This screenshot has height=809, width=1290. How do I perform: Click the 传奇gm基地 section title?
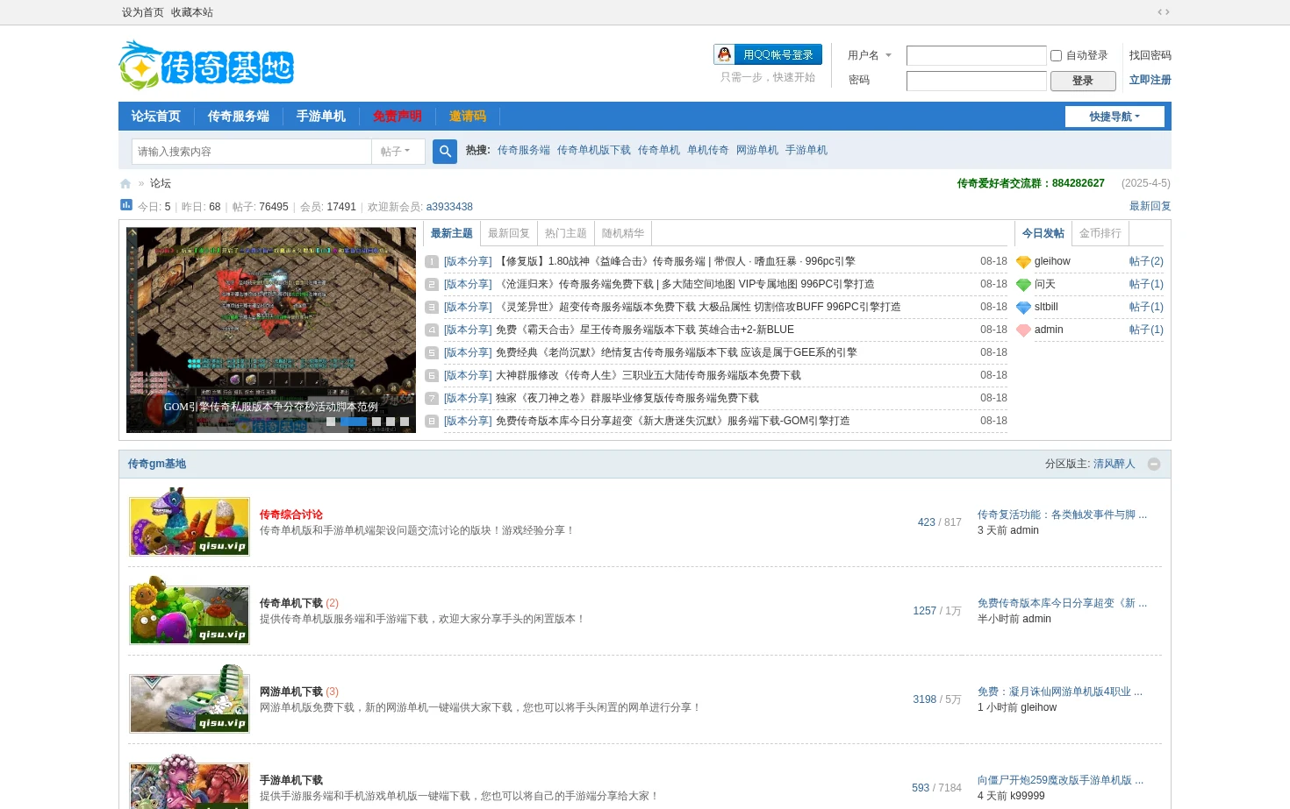157,464
